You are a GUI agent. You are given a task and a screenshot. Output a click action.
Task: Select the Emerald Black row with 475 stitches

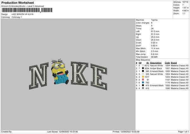click(162, 85)
